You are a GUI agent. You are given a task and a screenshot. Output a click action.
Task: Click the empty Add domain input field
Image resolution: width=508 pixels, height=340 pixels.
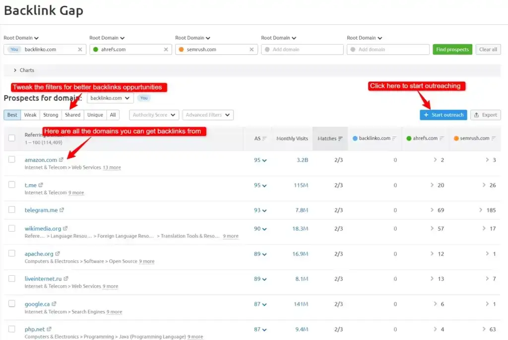click(x=302, y=49)
